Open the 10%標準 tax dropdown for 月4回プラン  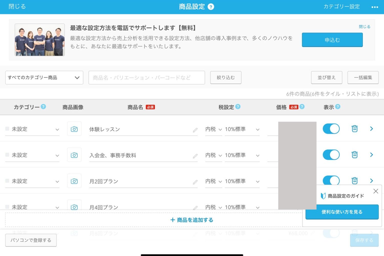pyautogui.click(x=241, y=207)
